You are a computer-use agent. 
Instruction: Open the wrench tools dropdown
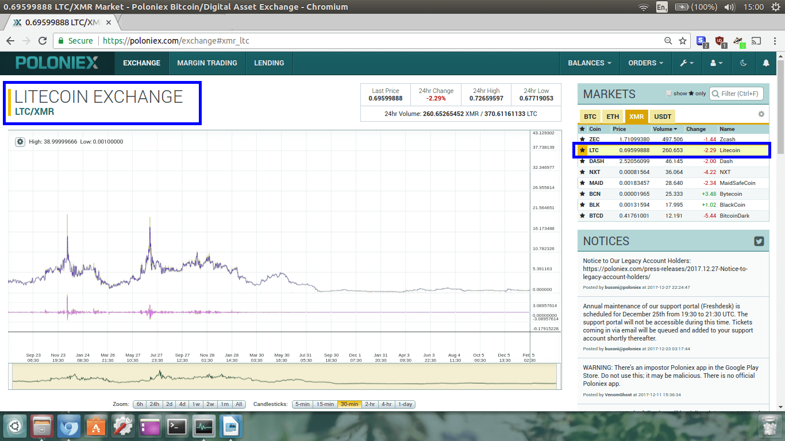coord(687,63)
